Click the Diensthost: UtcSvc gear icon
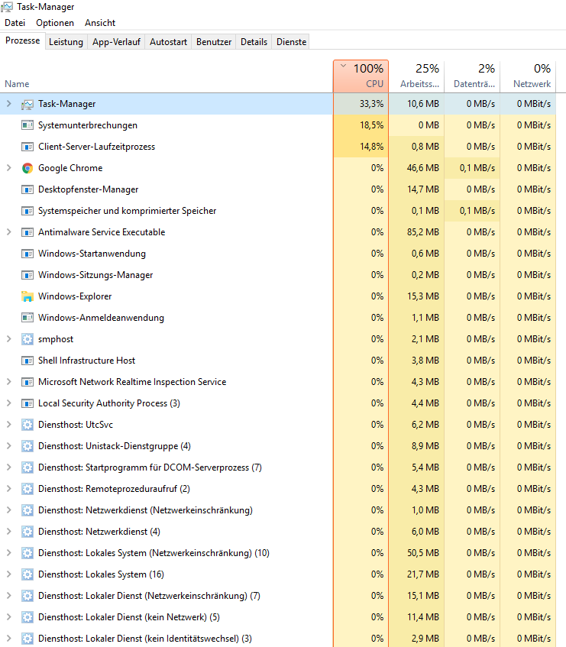Image resolution: width=566 pixels, height=647 pixels. point(27,425)
